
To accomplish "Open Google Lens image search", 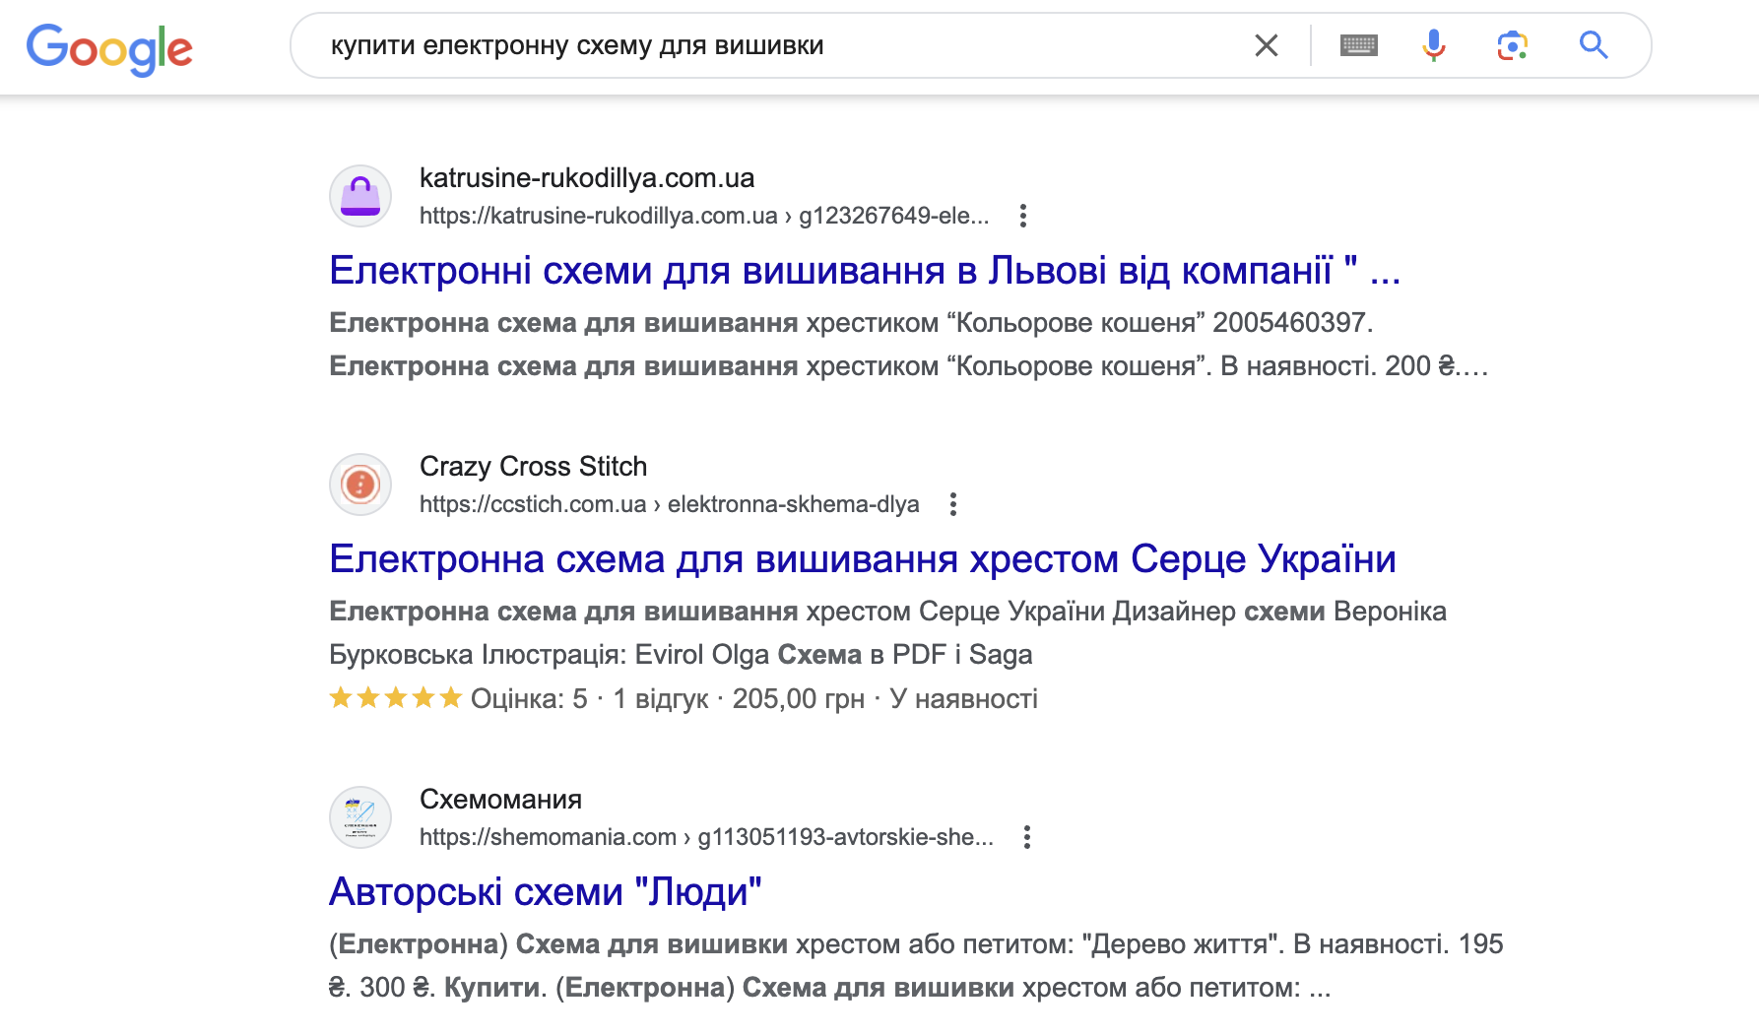I will [x=1513, y=45].
